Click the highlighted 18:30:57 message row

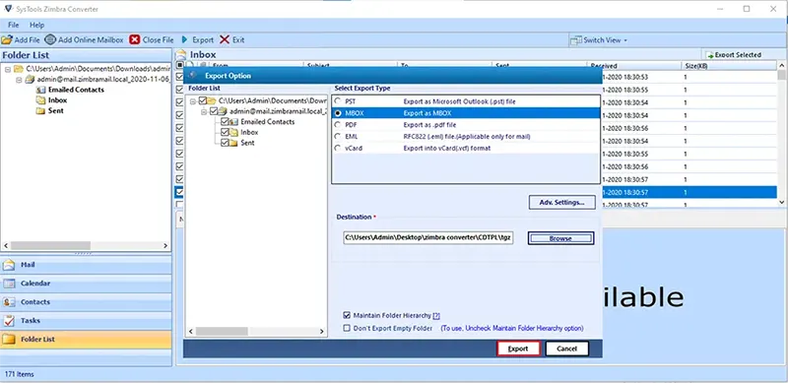point(689,192)
